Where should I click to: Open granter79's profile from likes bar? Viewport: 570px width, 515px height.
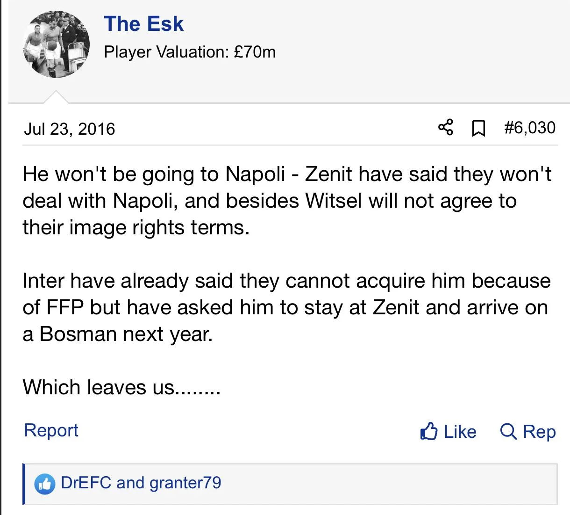185,483
